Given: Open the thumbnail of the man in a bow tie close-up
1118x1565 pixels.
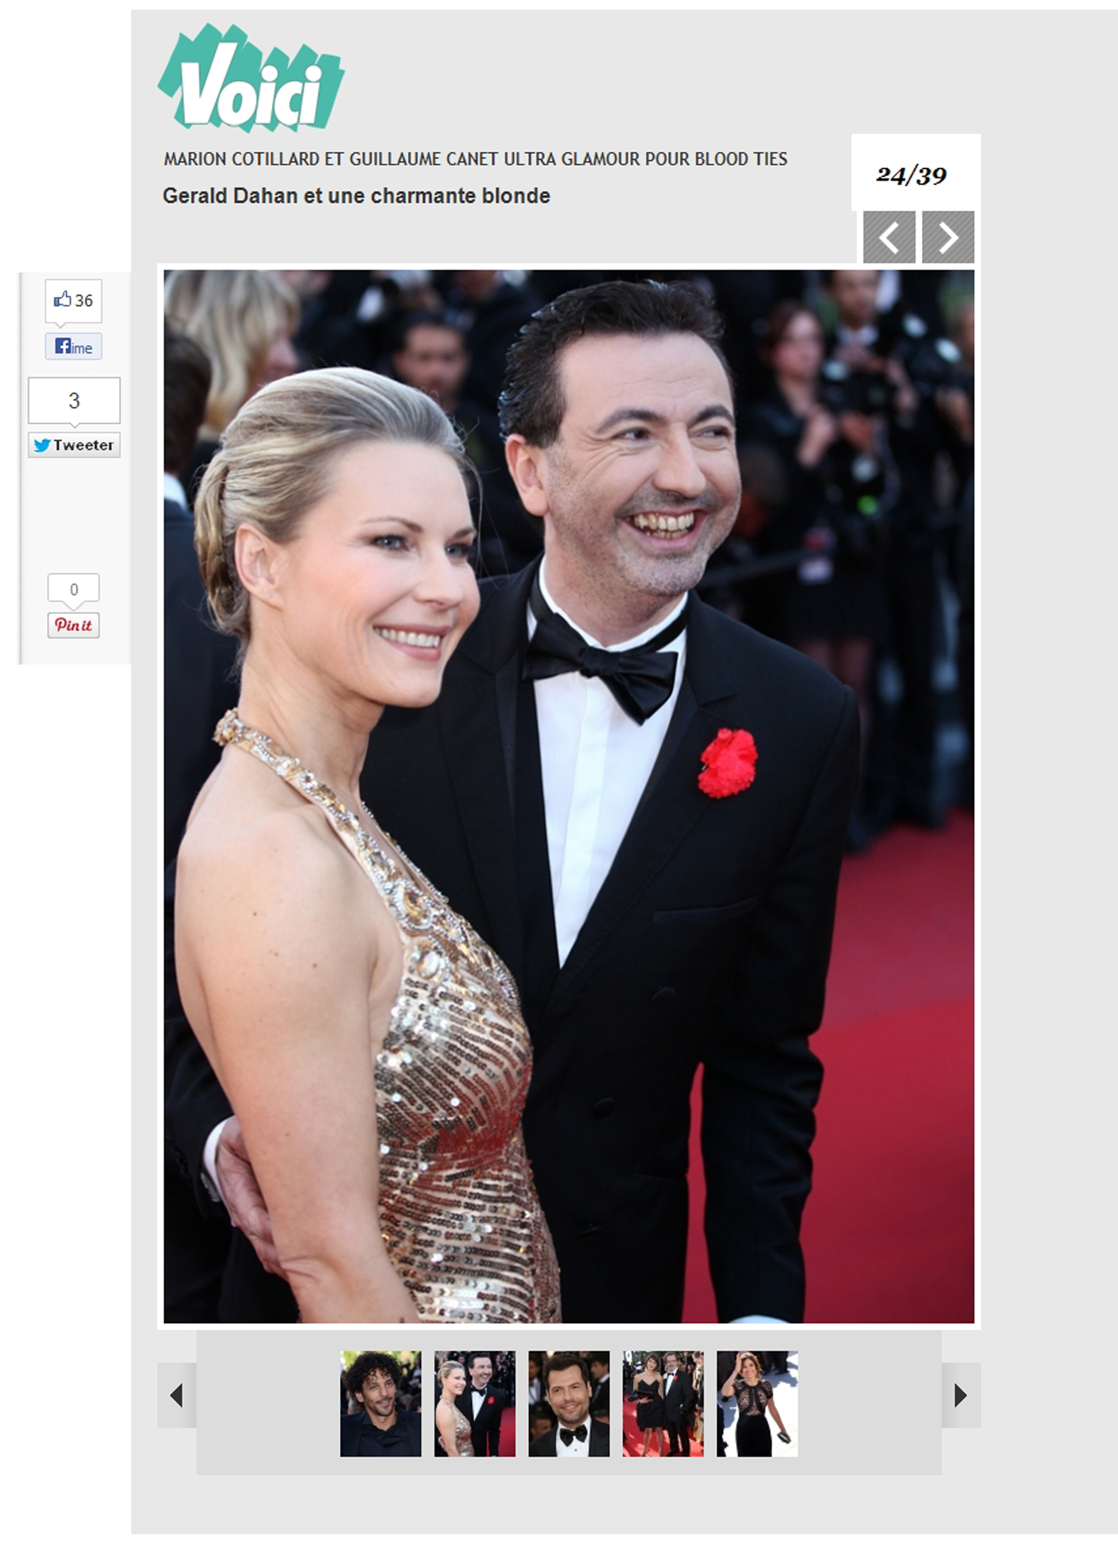Looking at the screenshot, I should 569,1403.
